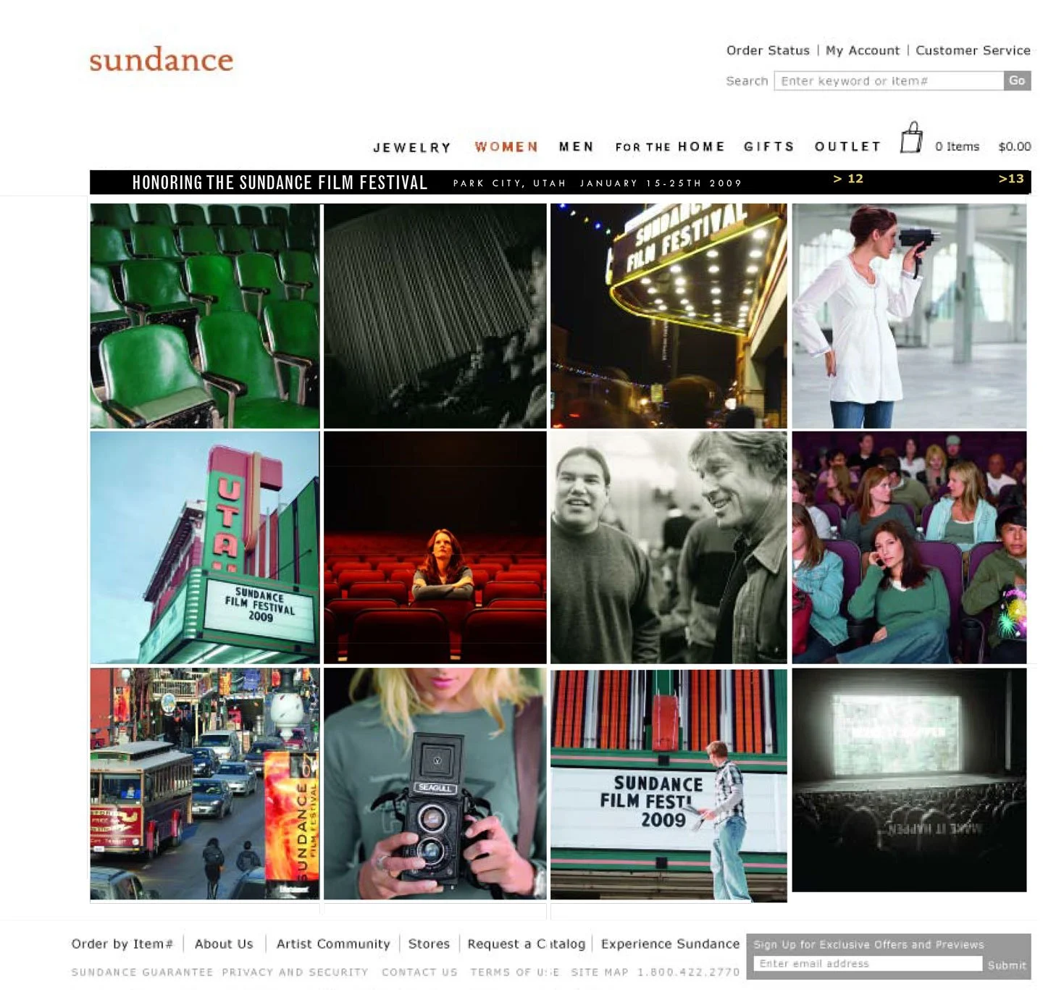Open Sundance Guarantee link

[x=142, y=972]
